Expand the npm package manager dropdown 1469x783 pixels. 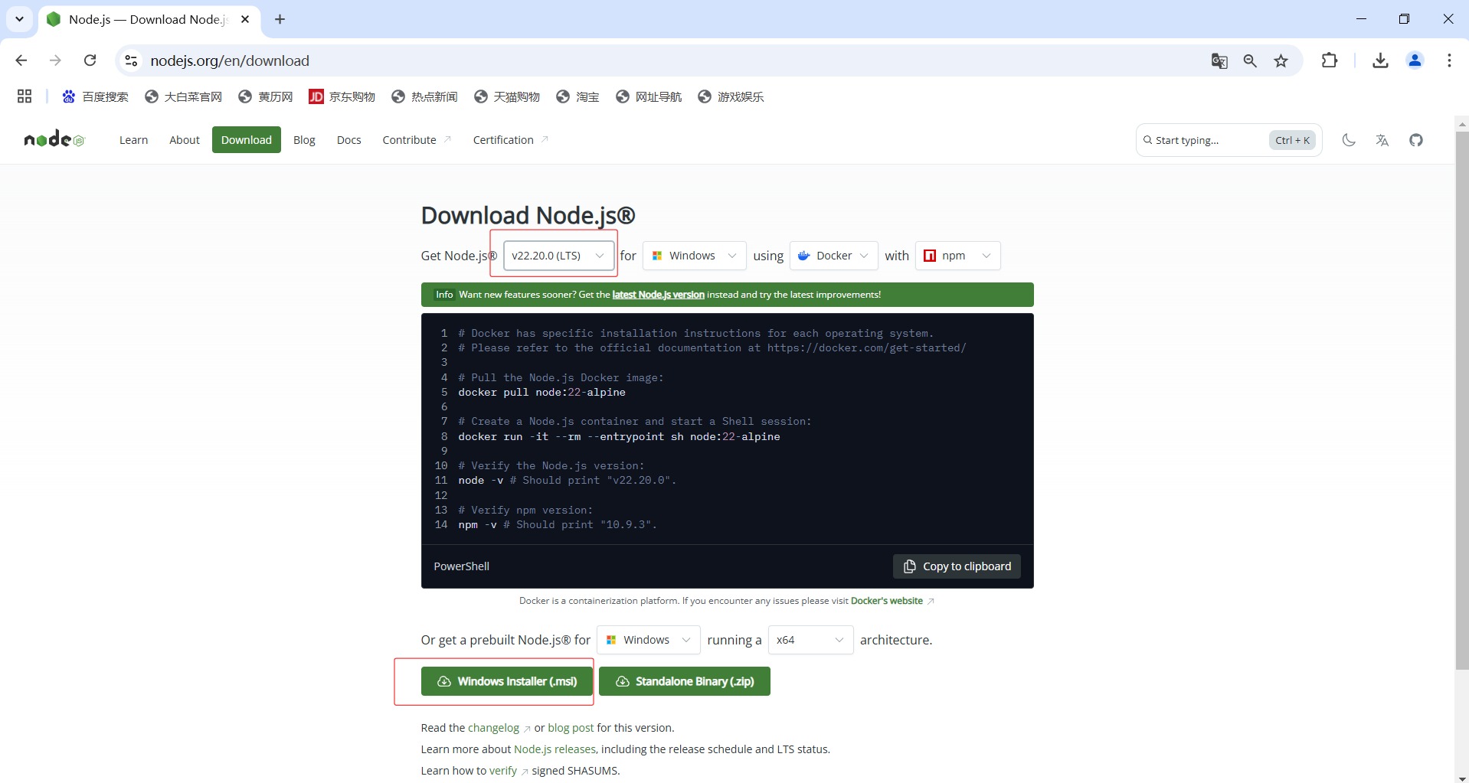pyautogui.click(x=957, y=256)
